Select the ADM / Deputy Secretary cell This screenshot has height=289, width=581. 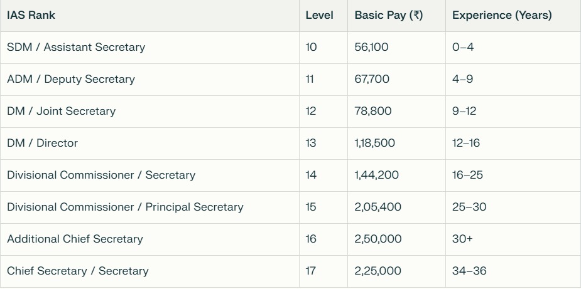click(71, 79)
